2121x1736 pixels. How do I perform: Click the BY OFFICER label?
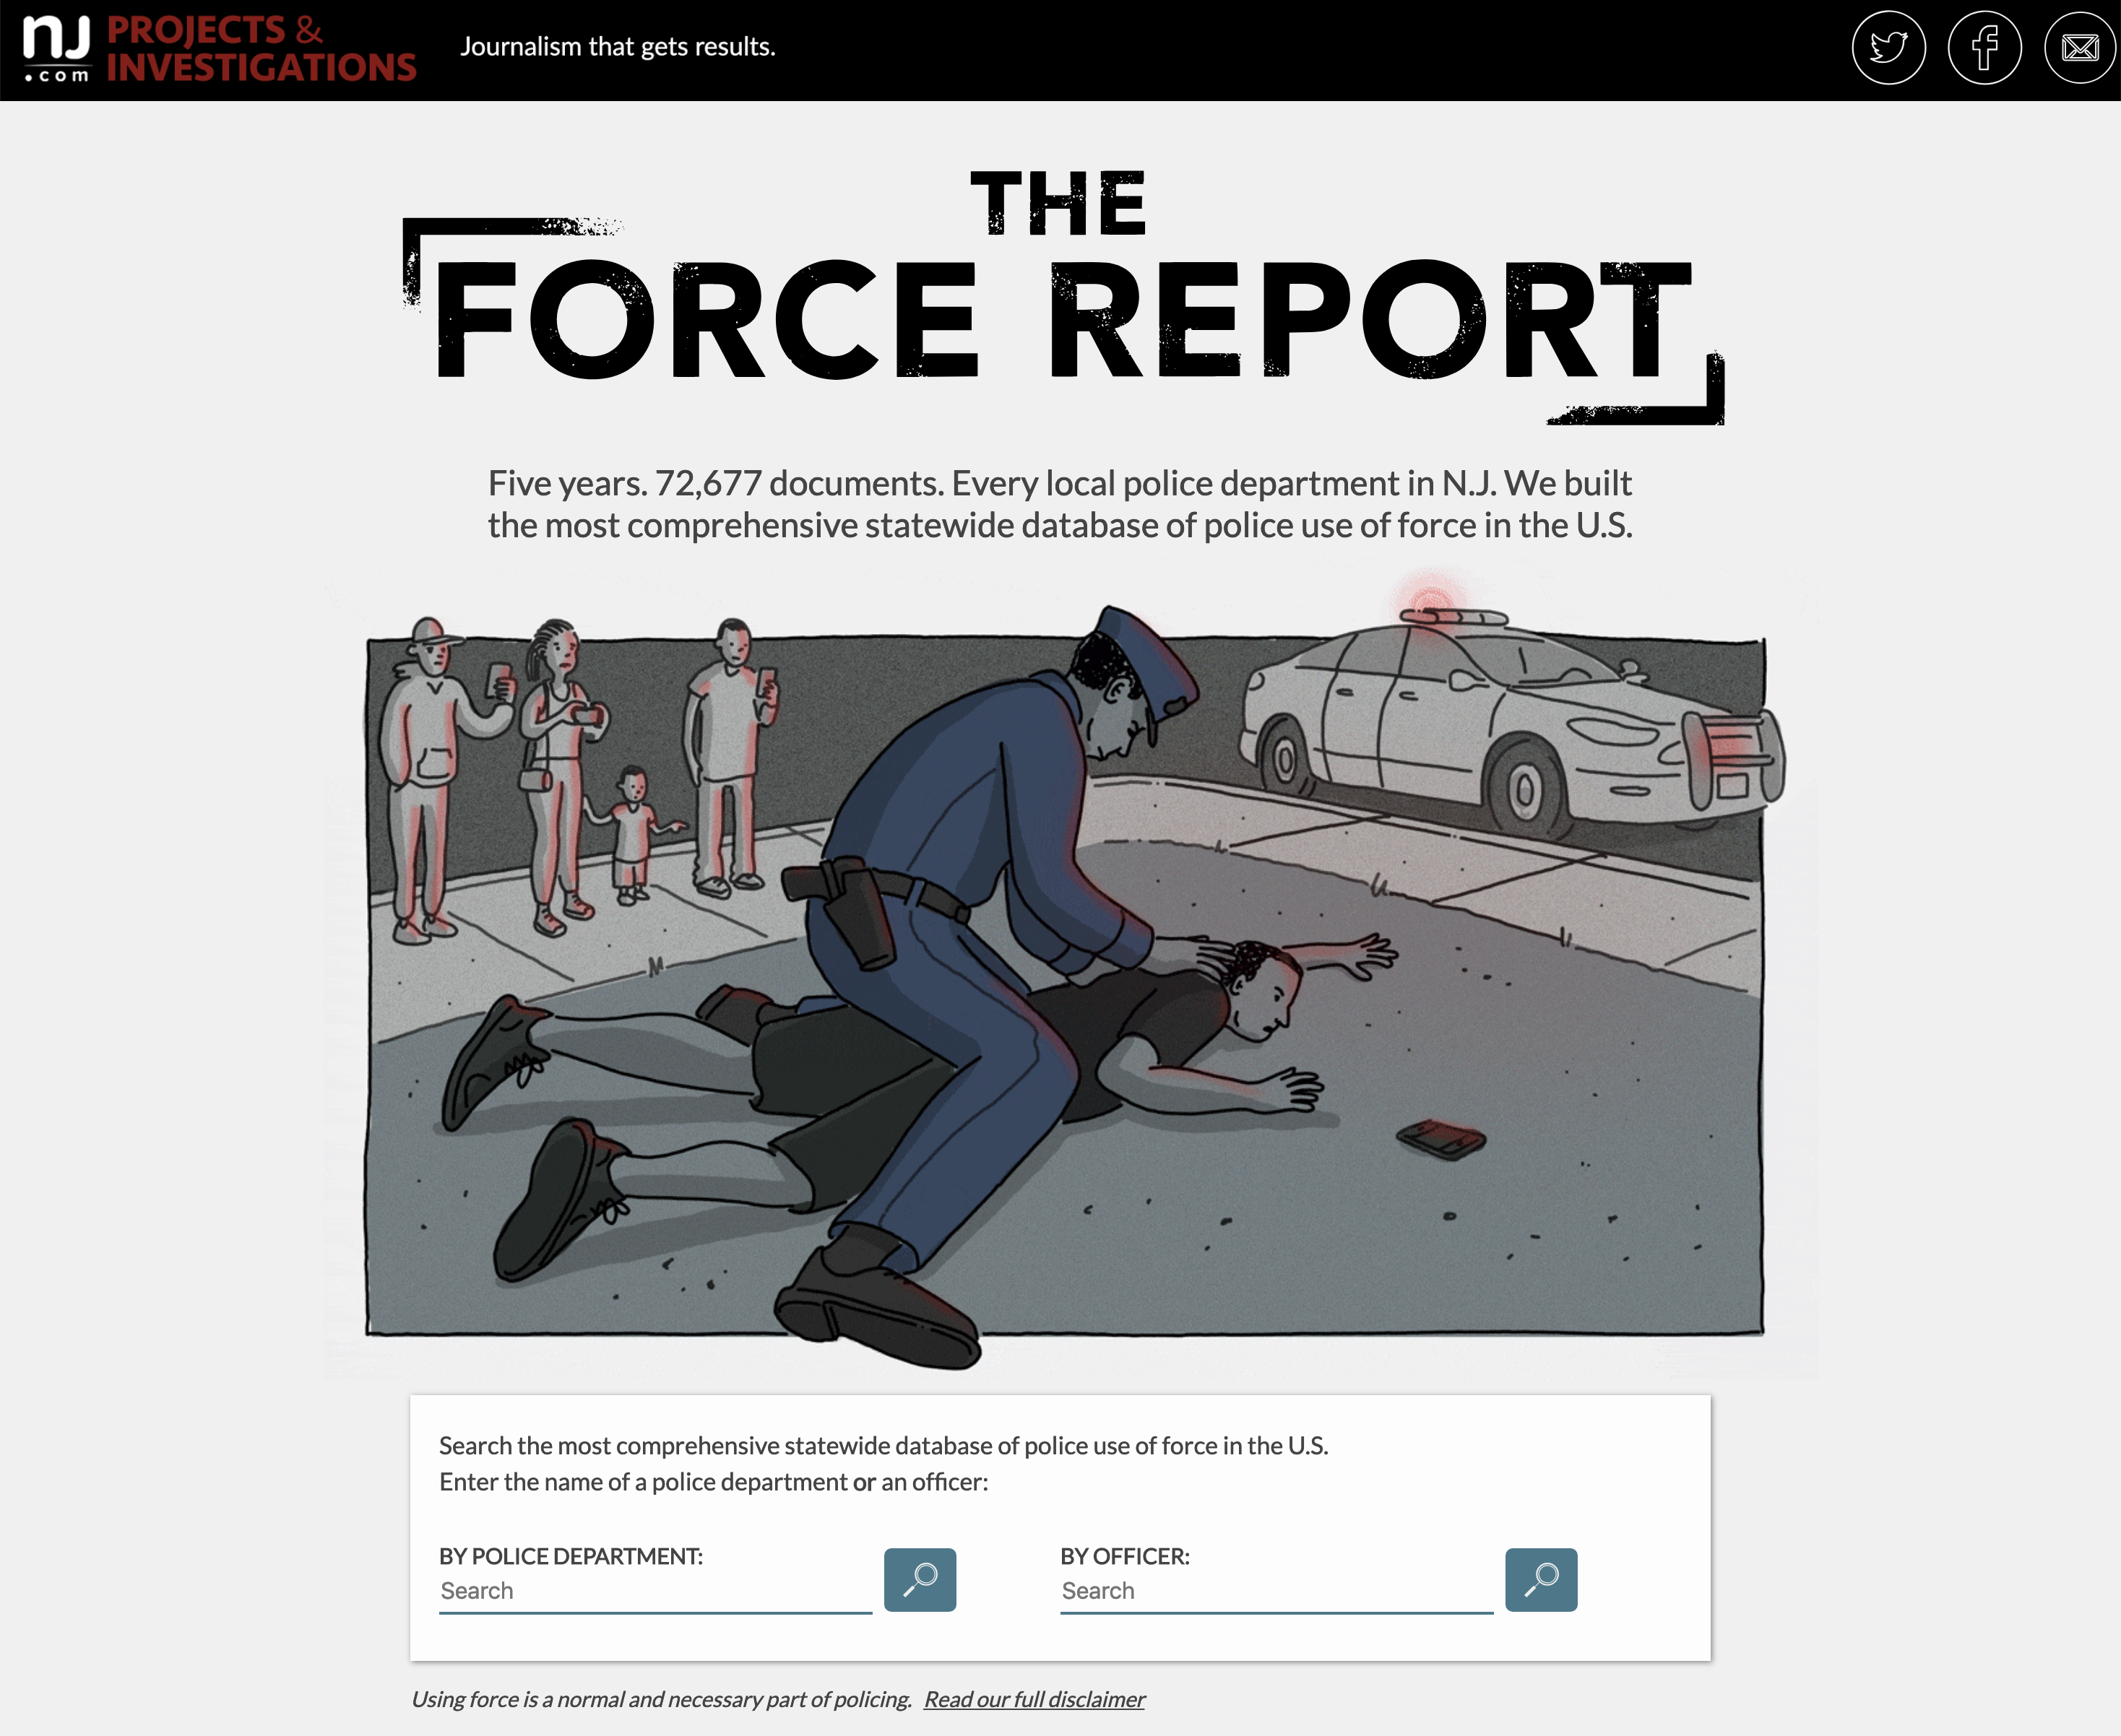1125,1556
